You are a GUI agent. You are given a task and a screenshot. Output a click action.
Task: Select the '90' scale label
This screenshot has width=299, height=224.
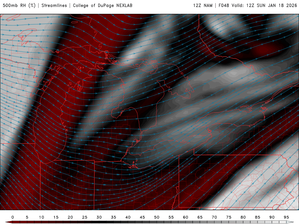272,217
